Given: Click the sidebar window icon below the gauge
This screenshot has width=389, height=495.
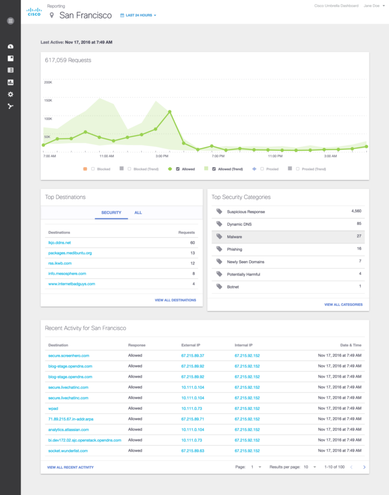Looking at the screenshot, I should tap(11, 58).
